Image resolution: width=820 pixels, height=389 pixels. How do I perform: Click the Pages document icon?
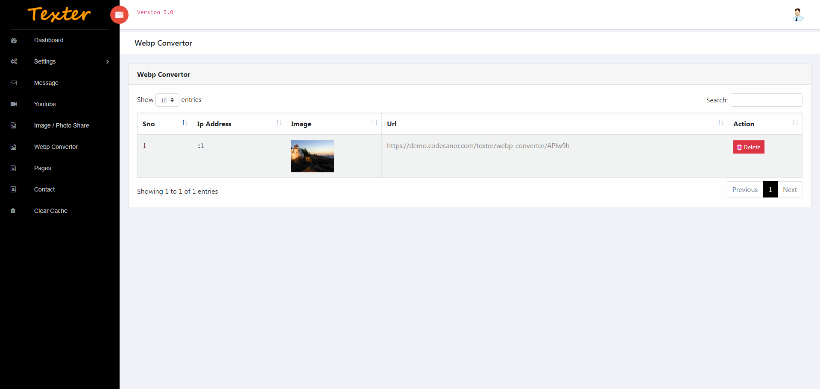point(13,168)
